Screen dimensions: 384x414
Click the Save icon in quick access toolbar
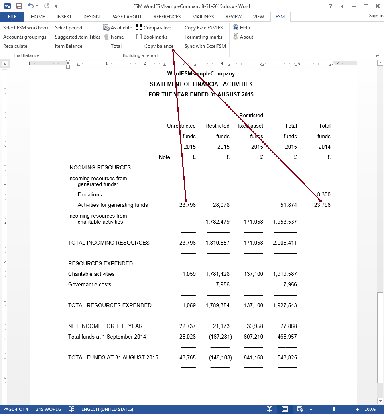click(x=19, y=6)
